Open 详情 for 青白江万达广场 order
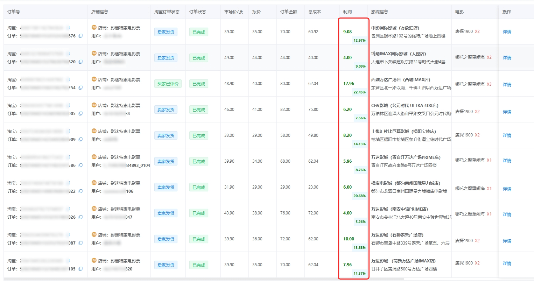The image size is (534, 282). click(507, 161)
